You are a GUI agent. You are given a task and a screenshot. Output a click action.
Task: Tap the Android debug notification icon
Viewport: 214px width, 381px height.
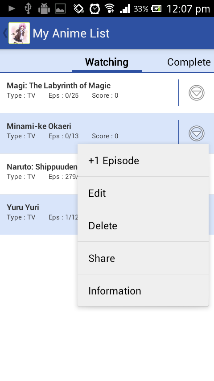[x=44, y=9]
